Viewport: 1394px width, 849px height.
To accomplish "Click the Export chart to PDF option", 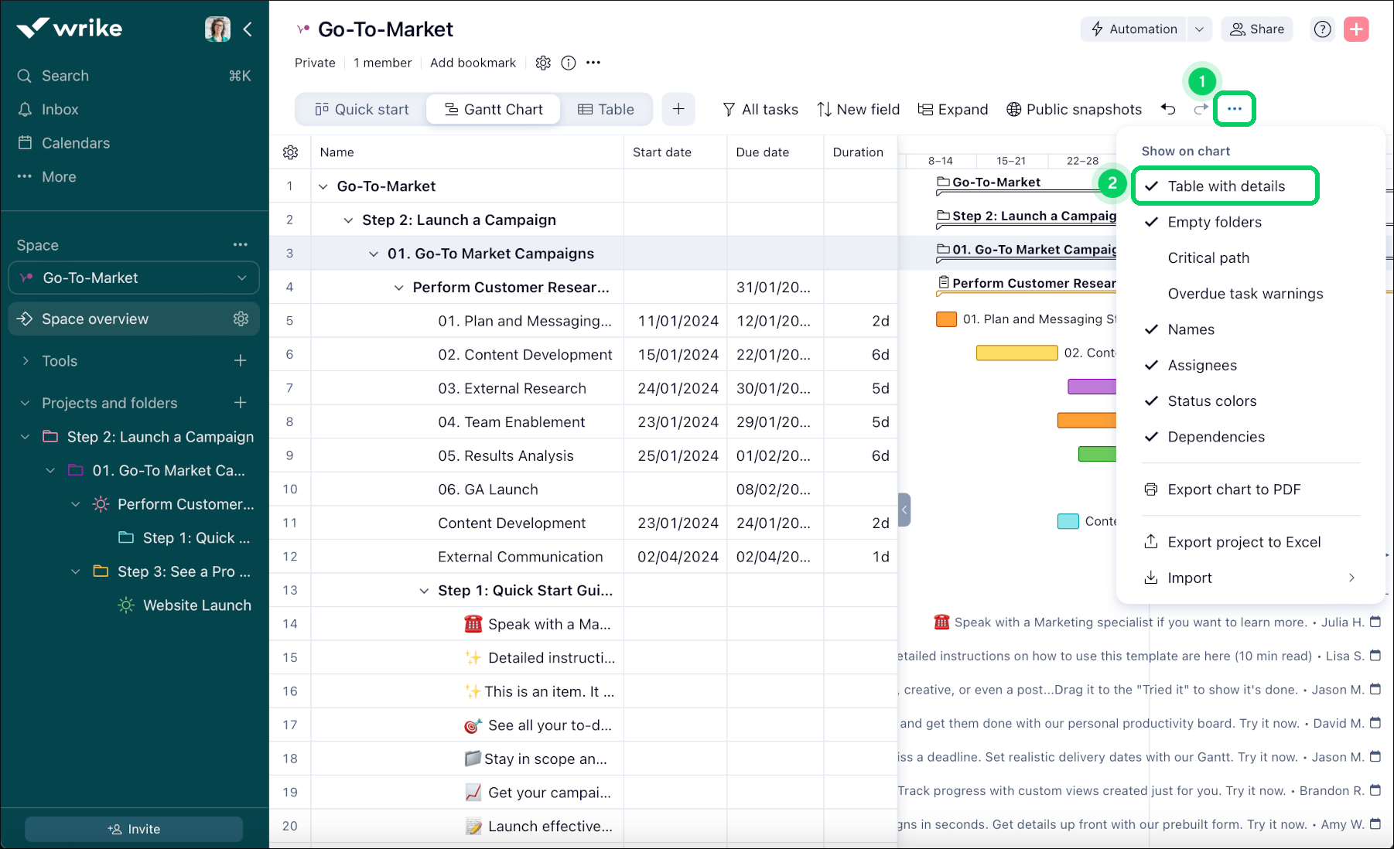I will click(1233, 489).
